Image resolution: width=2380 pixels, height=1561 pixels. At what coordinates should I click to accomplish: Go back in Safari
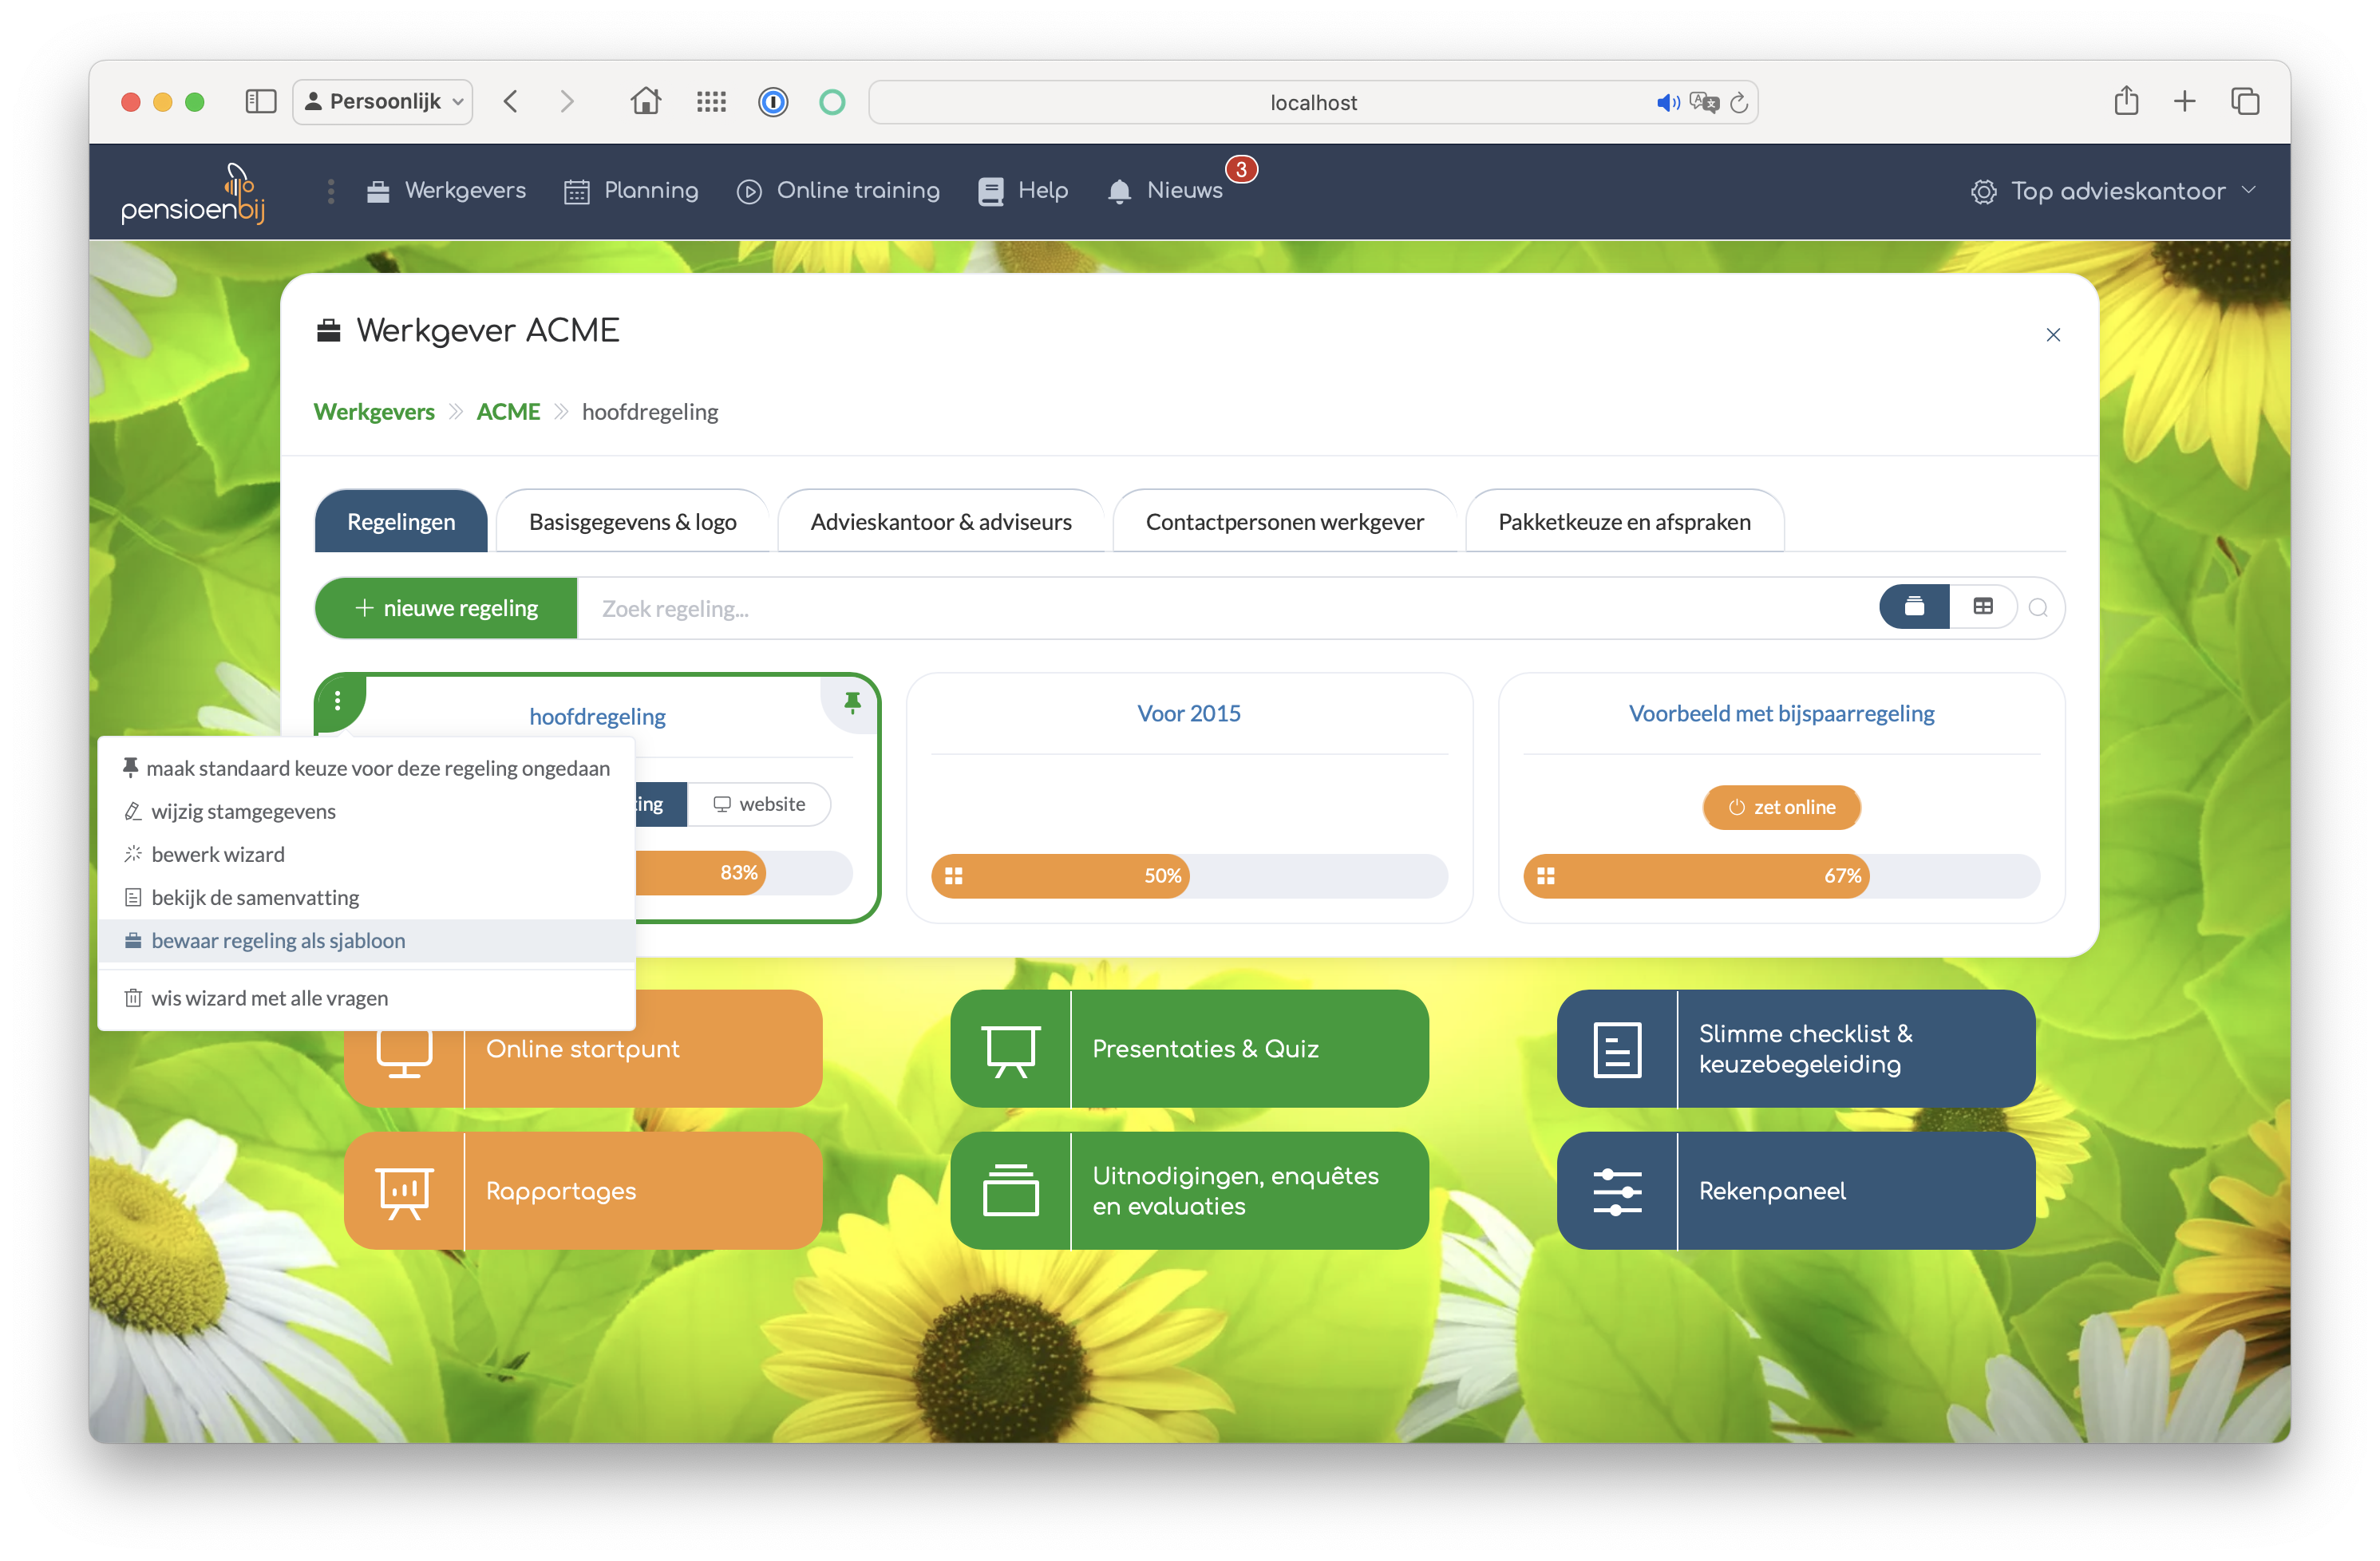(x=510, y=101)
